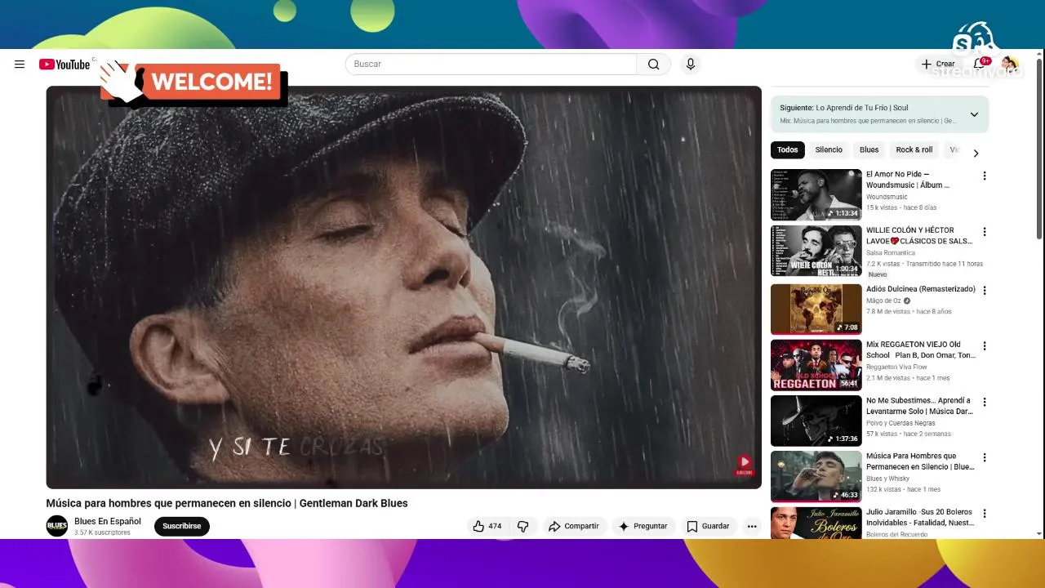Visit the Reggaeton Viva Flow channel name
This screenshot has height=588, width=1045.
click(896, 367)
